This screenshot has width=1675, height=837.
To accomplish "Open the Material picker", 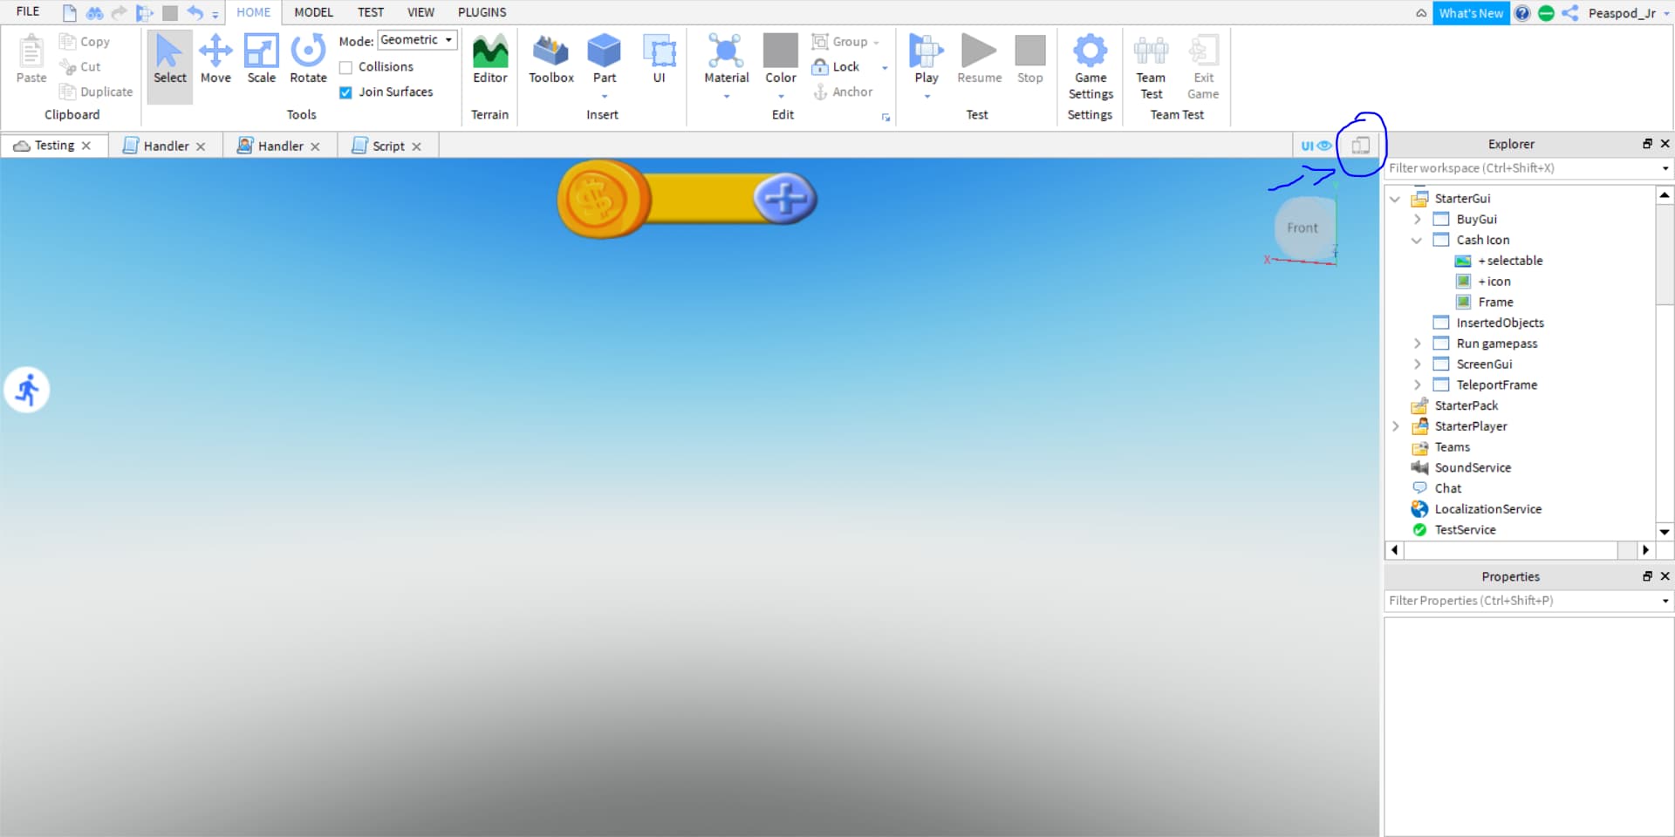I will [x=726, y=59].
